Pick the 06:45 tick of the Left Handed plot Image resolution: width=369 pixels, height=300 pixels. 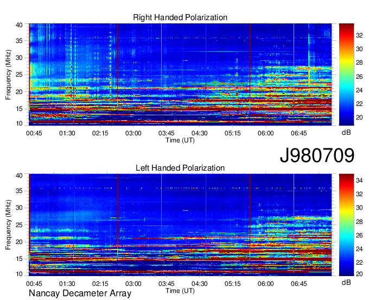click(x=299, y=284)
